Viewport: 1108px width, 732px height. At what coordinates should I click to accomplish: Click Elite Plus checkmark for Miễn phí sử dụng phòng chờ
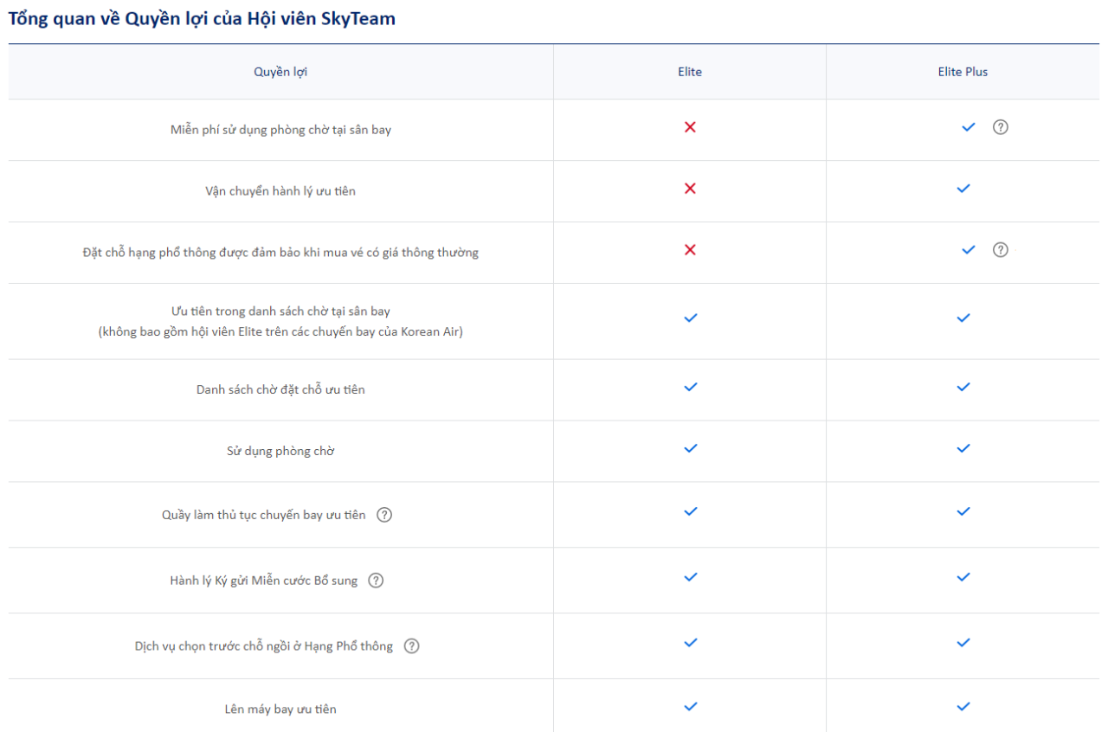(x=969, y=127)
